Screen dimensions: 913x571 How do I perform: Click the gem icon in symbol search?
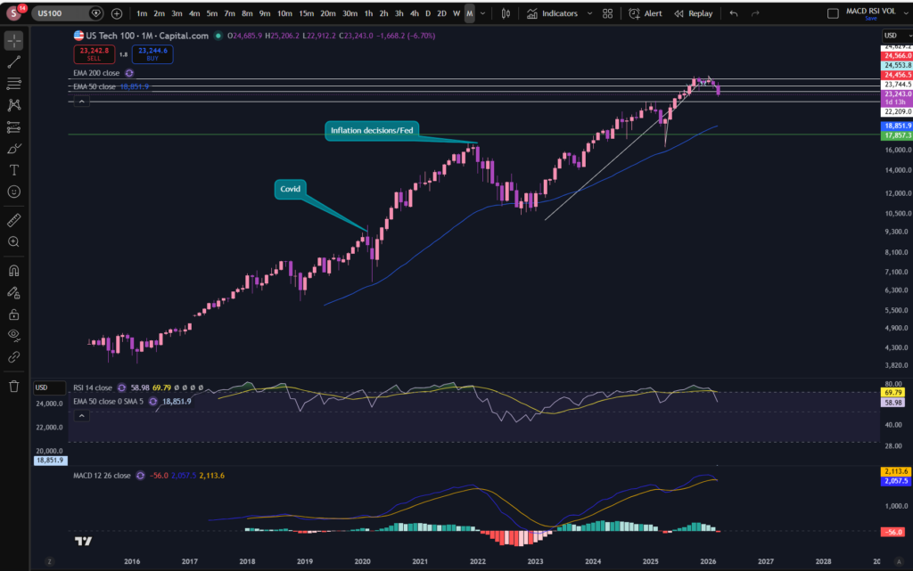point(95,13)
